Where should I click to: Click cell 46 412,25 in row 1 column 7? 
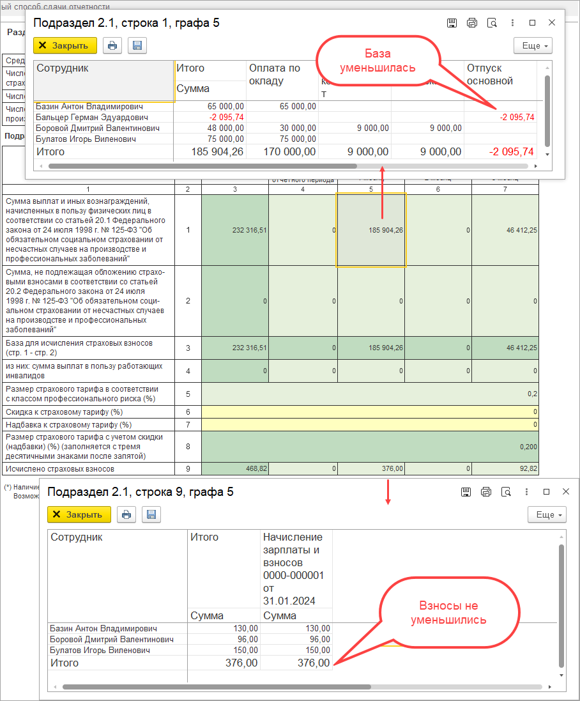click(505, 230)
